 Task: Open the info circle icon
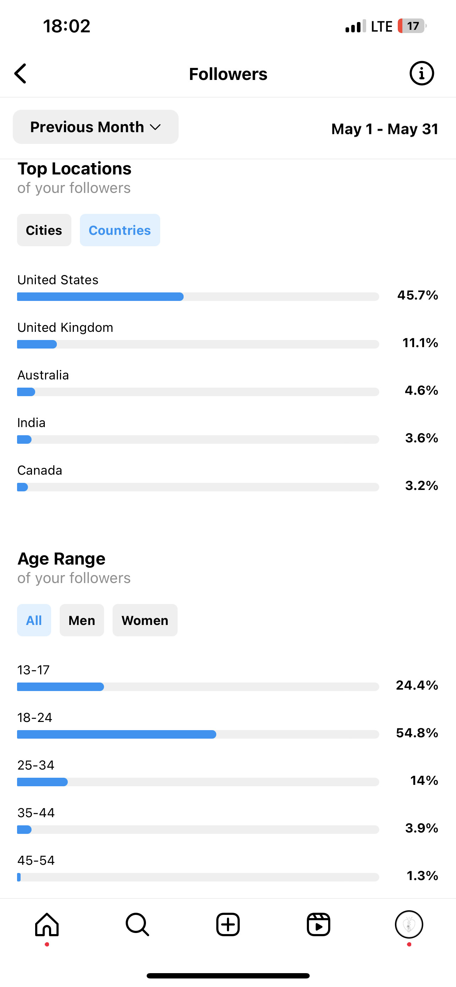[422, 73]
